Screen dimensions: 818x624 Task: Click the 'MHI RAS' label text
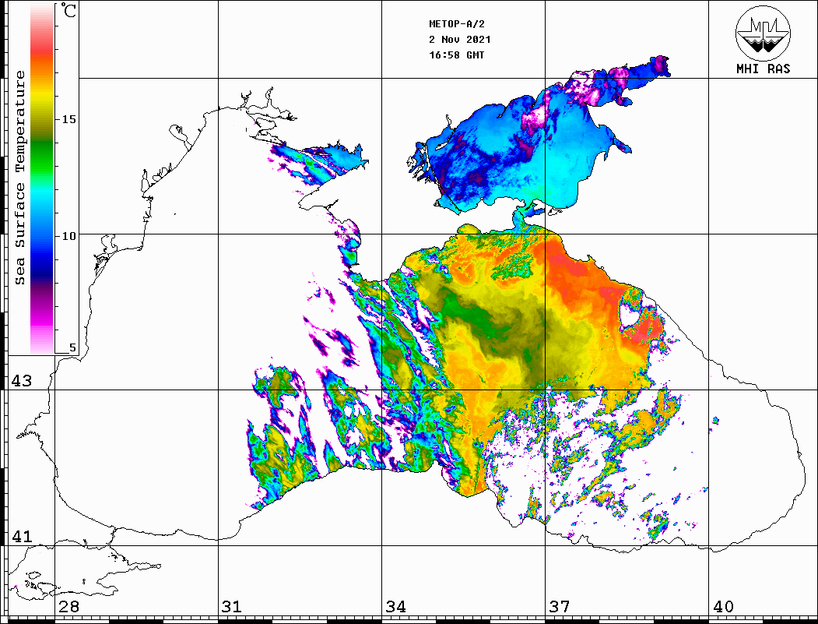point(763,69)
